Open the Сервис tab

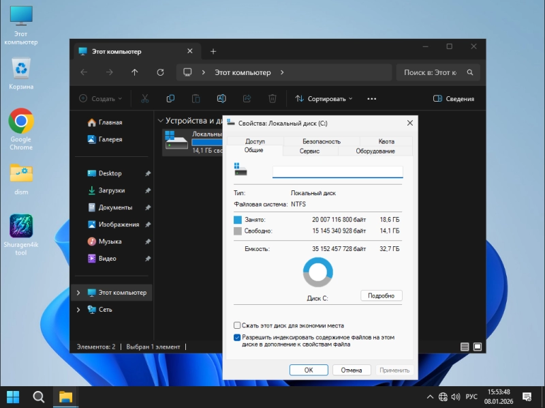(x=309, y=151)
